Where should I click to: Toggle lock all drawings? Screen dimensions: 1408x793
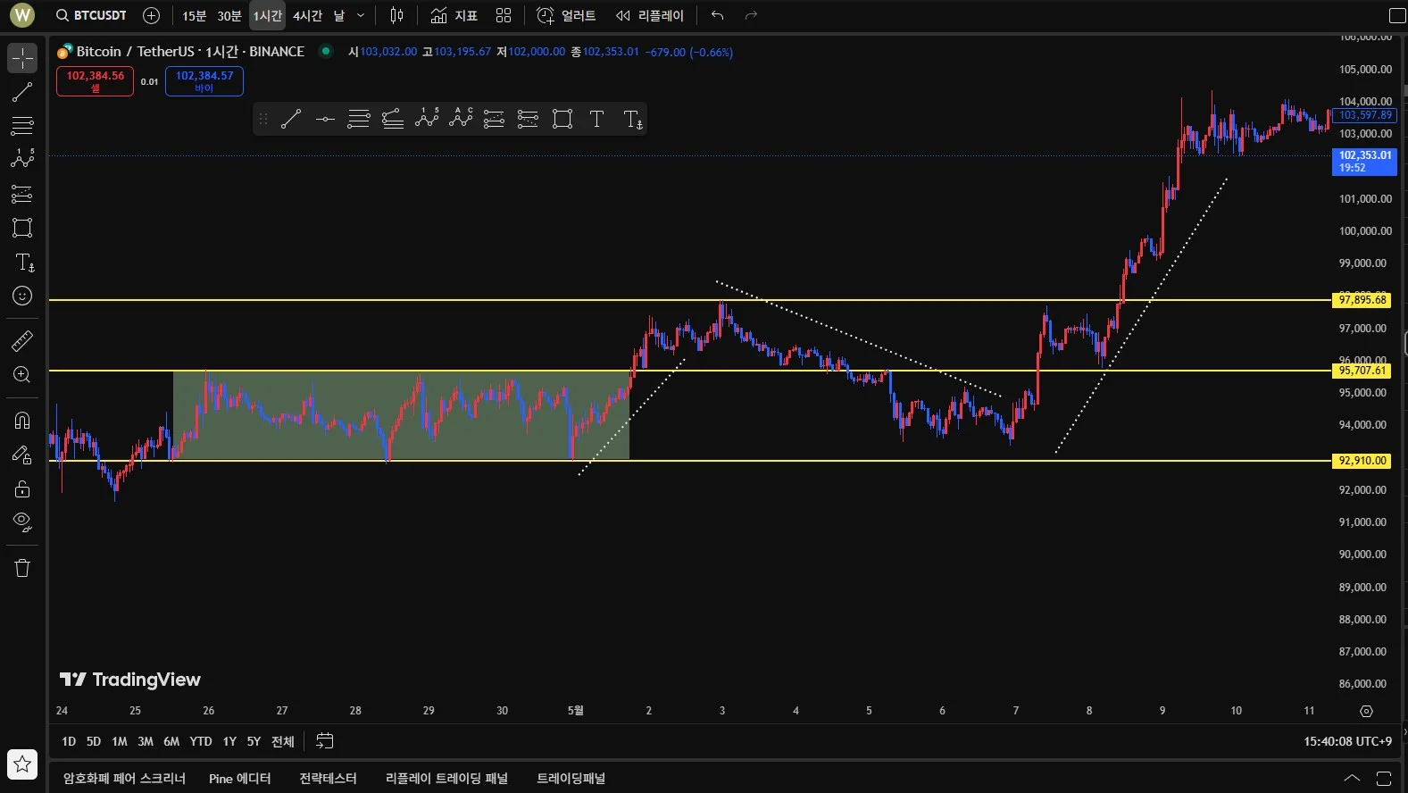pyautogui.click(x=22, y=488)
